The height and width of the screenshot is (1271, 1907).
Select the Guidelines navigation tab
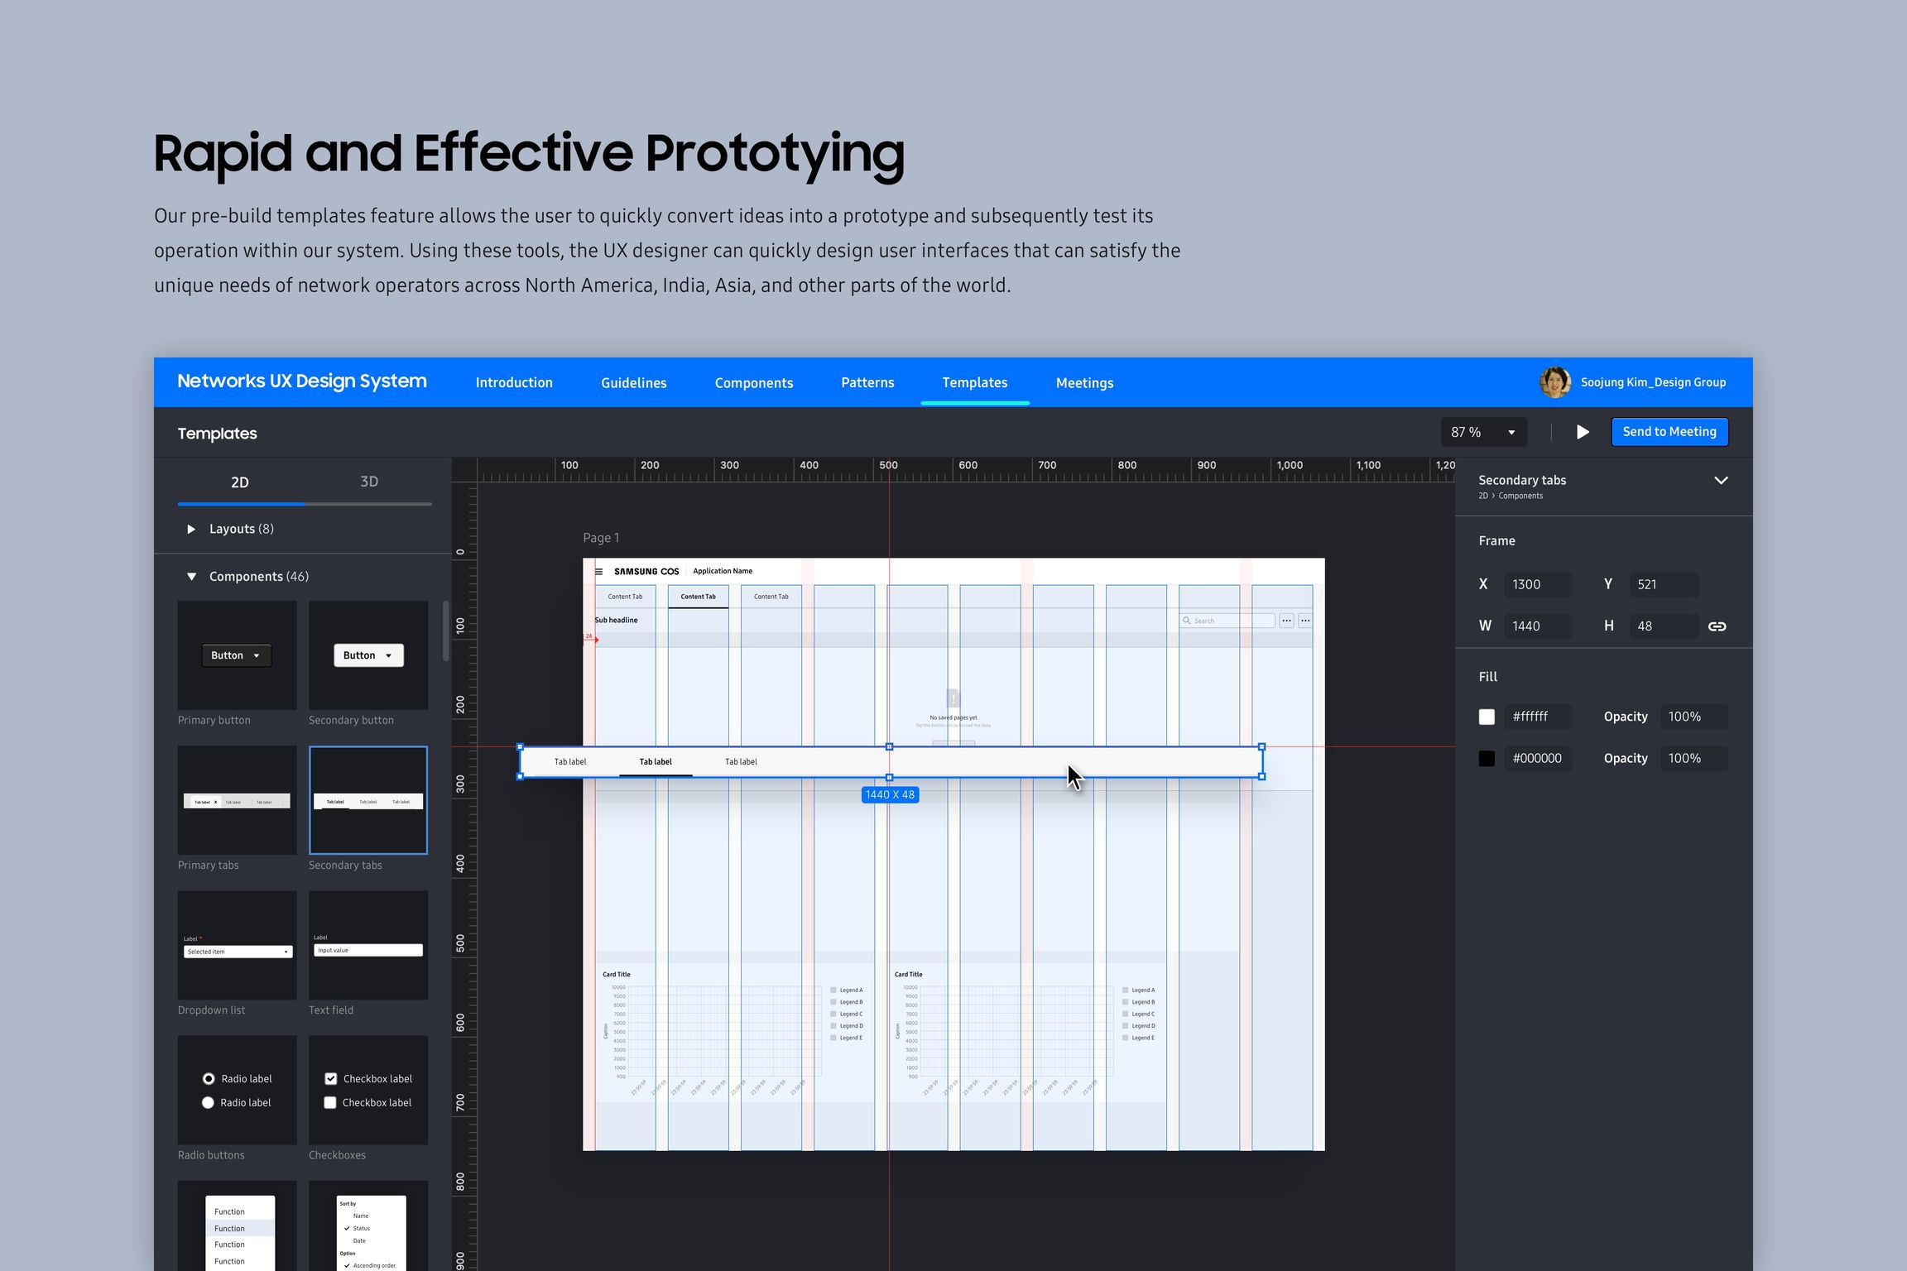(636, 381)
